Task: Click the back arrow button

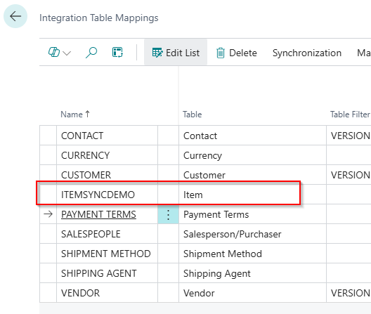Action: pos(15,16)
